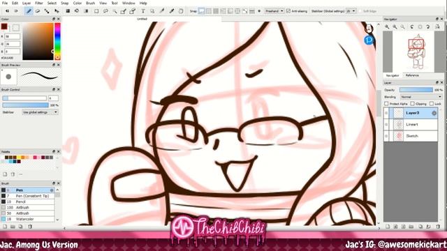Click the brush size number field

(x=53, y=98)
